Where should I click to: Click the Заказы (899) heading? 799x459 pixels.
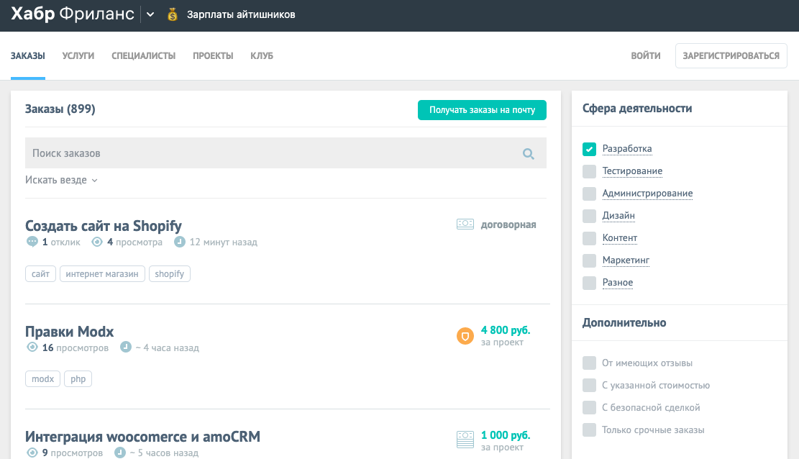(x=60, y=109)
